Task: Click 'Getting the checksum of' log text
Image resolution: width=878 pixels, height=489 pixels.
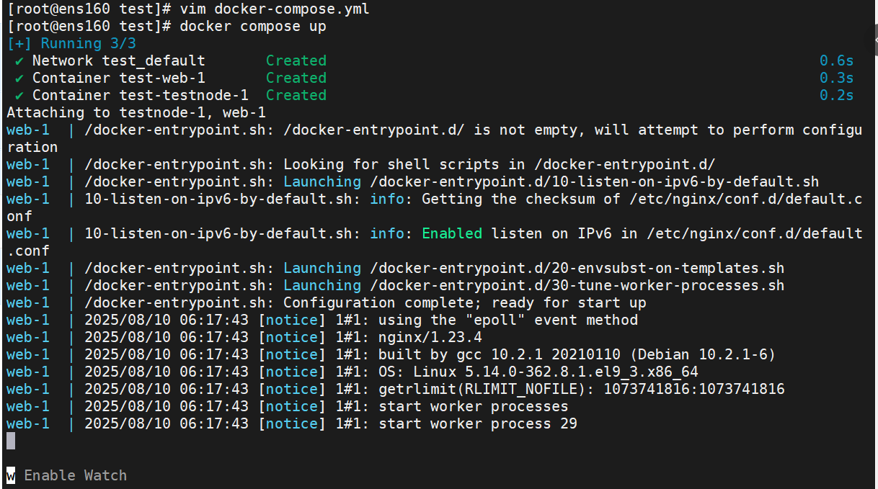Action: (521, 199)
